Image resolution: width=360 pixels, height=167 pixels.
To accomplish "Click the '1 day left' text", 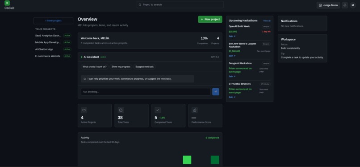I will point(266,32).
